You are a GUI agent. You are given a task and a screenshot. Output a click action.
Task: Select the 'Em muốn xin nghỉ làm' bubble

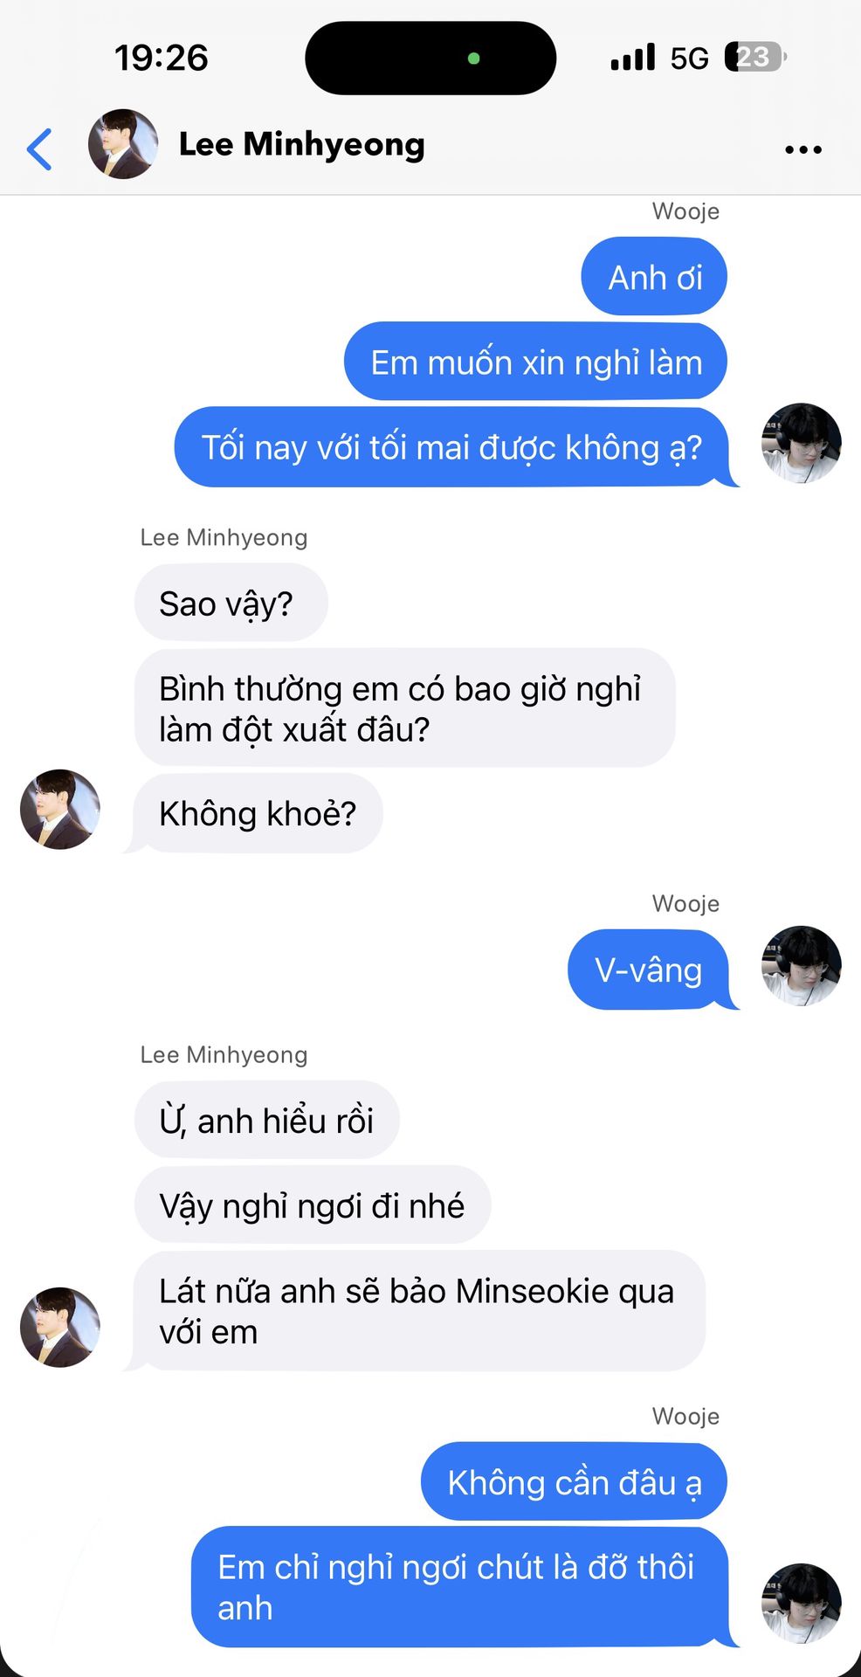tap(535, 362)
